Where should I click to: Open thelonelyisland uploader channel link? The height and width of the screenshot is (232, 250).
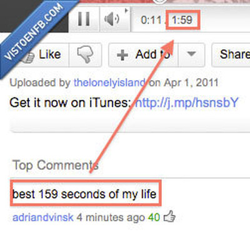(x=109, y=83)
